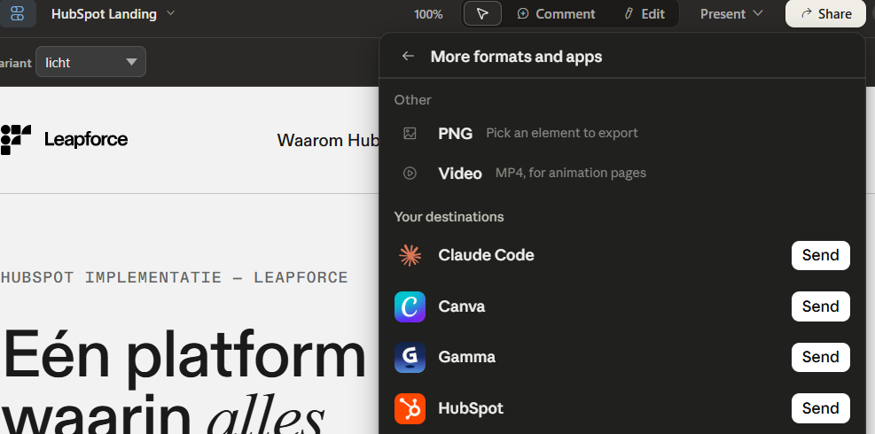
Task: Send to HubSpot
Action: [820, 408]
